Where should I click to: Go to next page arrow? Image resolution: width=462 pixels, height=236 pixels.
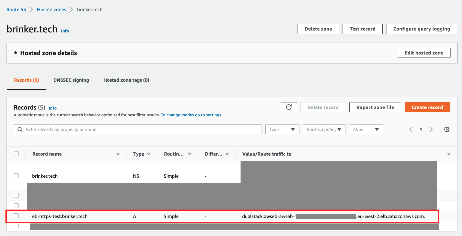click(x=431, y=129)
